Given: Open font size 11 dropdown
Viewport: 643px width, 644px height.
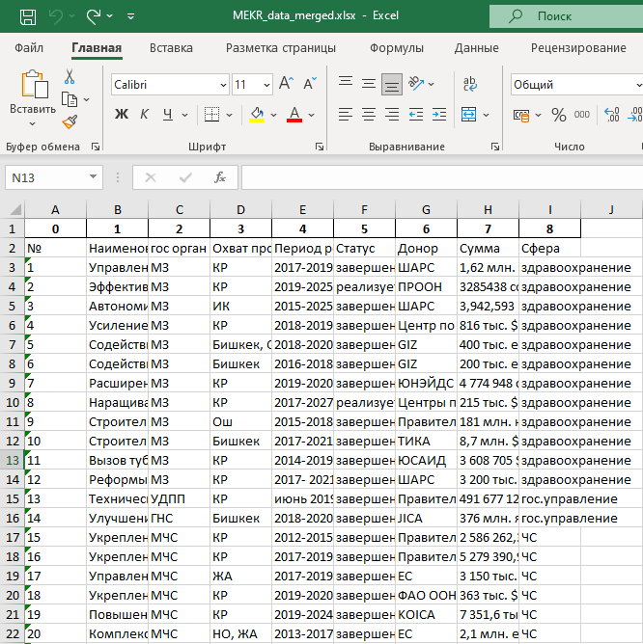Looking at the screenshot, I should [266, 85].
